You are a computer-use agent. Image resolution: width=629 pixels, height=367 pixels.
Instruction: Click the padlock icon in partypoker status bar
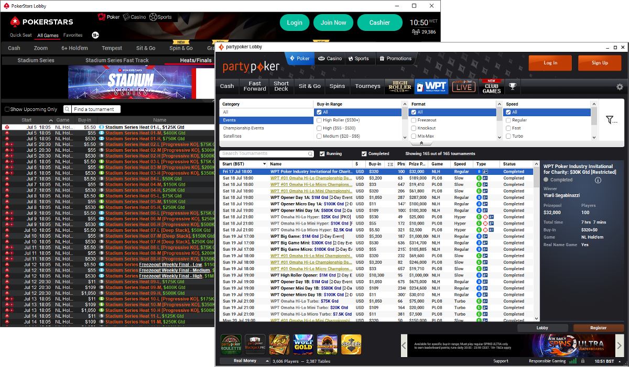[582, 361]
